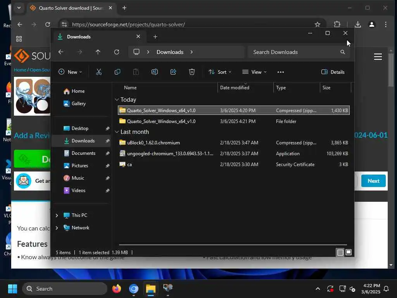The height and width of the screenshot is (298, 397).
Task: Open the browser three-dot menu
Action: (x=386, y=24)
